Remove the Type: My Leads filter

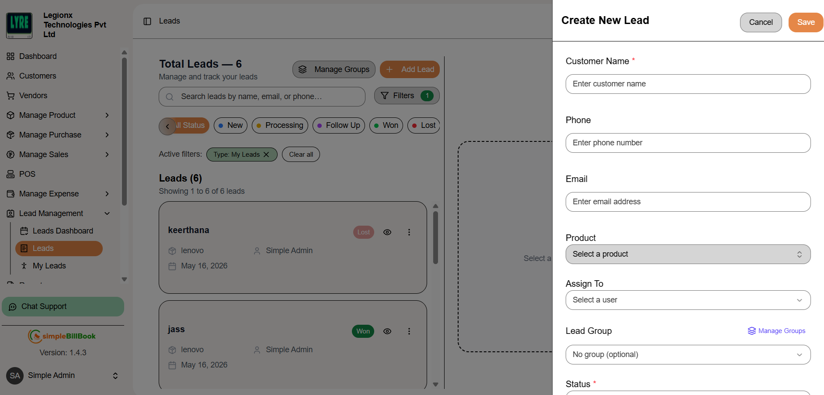(266, 155)
